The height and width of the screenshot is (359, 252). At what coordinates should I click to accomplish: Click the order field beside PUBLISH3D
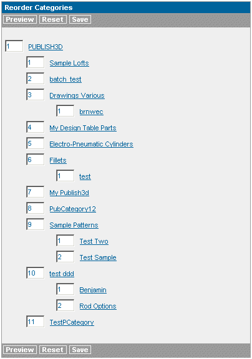click(14, 46)
